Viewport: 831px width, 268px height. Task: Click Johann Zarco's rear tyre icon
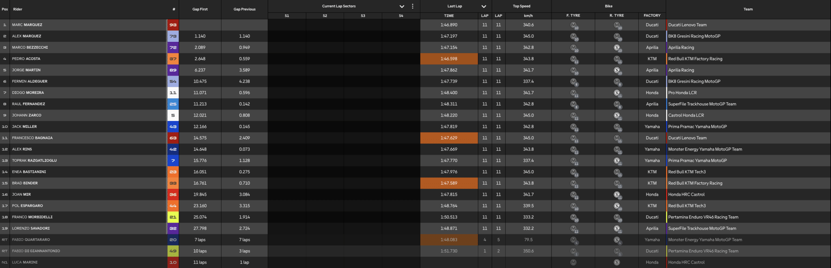point(617,115)
